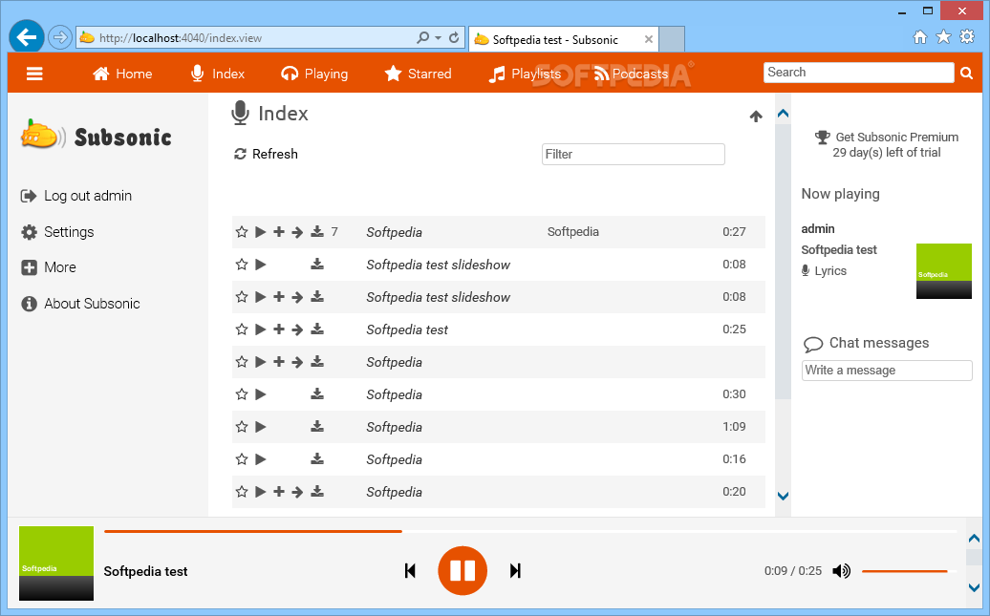Image resolution: width=990 pixels, height=616 pixels.
Task: Play the Softpedia 0:30 track
Action: (260, 394)
